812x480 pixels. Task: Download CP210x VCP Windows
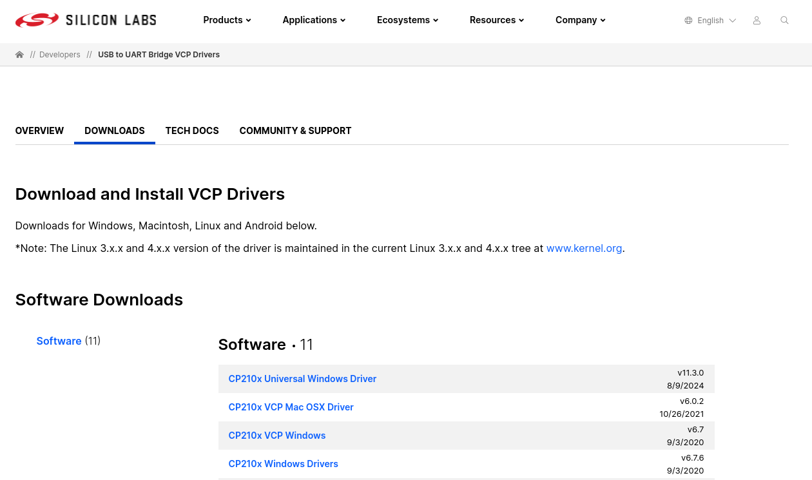277,436
